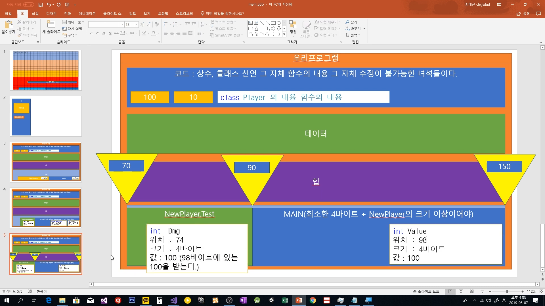Expand the font size 18 dropdown
Viewport: 545px width, 306px height.
[x=137, y=25]
